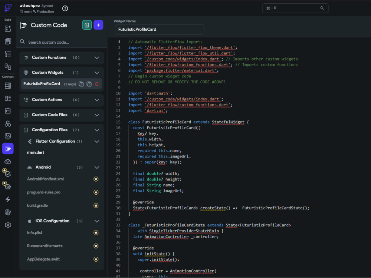Click star badge next to AppDelegate.swift
This screenshot has height=278, width=371.
pyautogui.click(x=96, y=259)
